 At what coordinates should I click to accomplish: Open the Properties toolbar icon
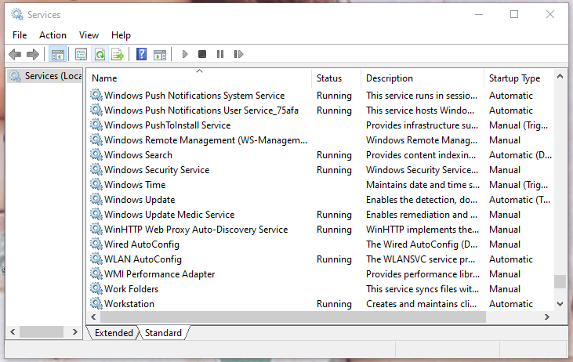[x=81, y=54]
